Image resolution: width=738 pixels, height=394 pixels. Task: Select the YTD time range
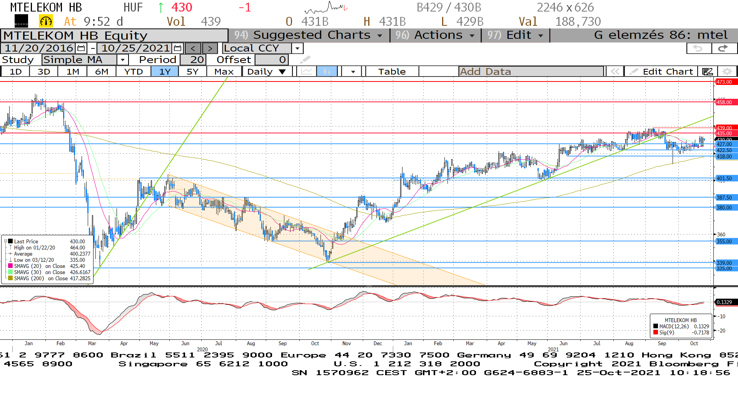point(134,71)
